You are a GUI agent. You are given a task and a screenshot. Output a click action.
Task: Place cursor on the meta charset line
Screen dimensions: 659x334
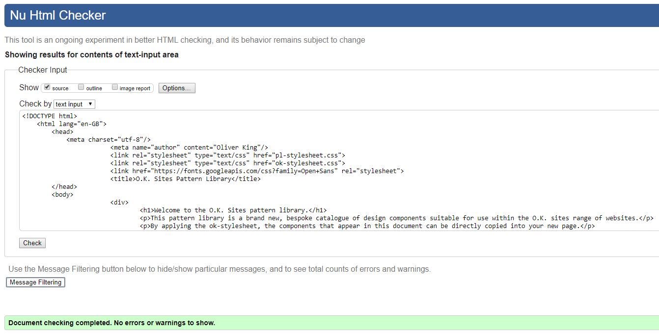click(x=109, y=140)
